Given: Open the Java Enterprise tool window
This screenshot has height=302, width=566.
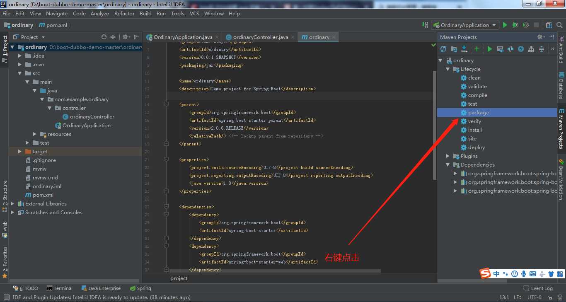Looking at the screenshot, I should [101, 288].
